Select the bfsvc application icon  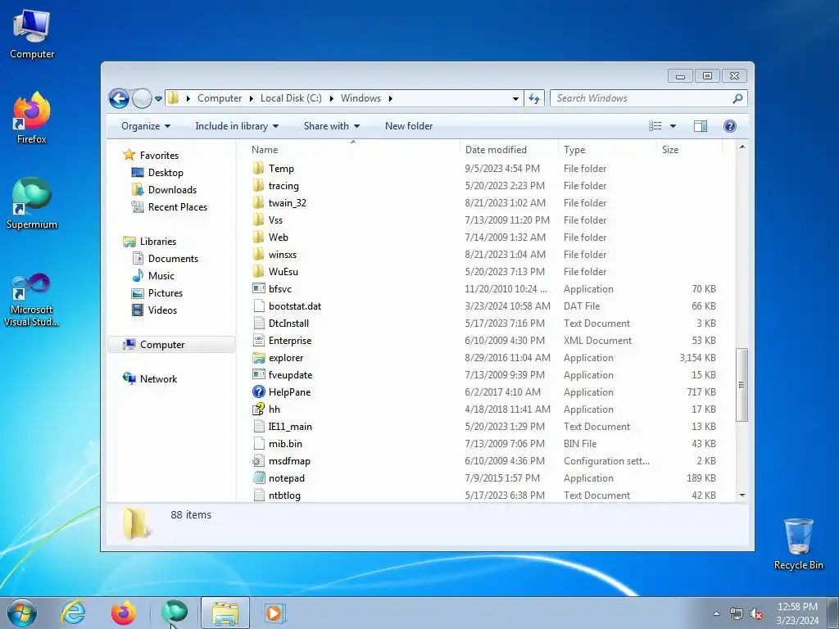[x=258, y=289]
